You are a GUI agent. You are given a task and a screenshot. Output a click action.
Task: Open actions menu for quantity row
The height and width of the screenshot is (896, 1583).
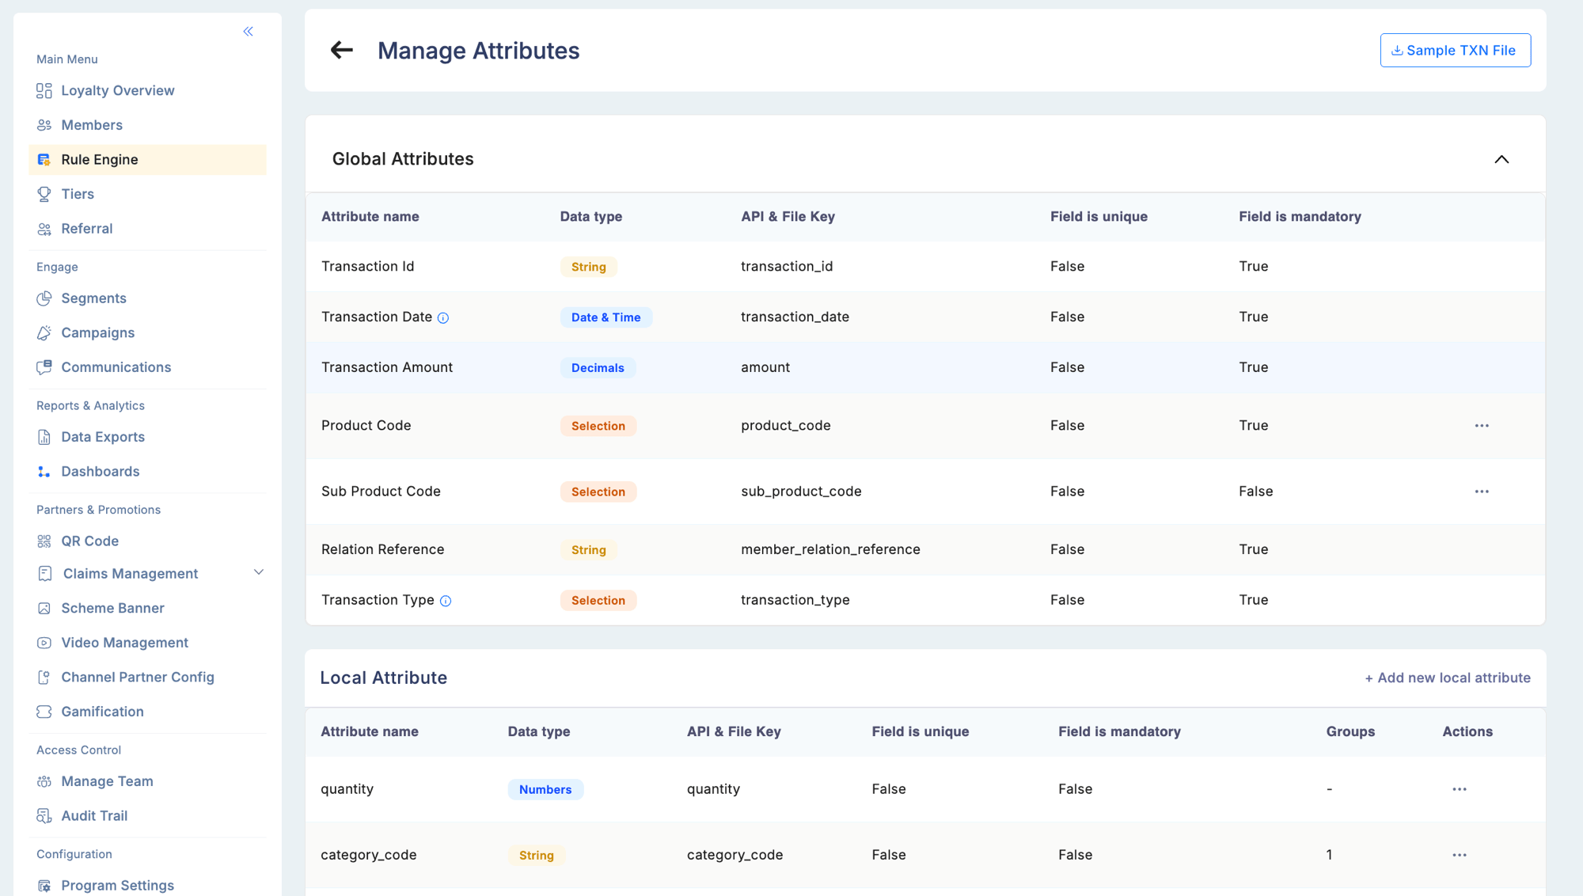(x=1460, y=789)
